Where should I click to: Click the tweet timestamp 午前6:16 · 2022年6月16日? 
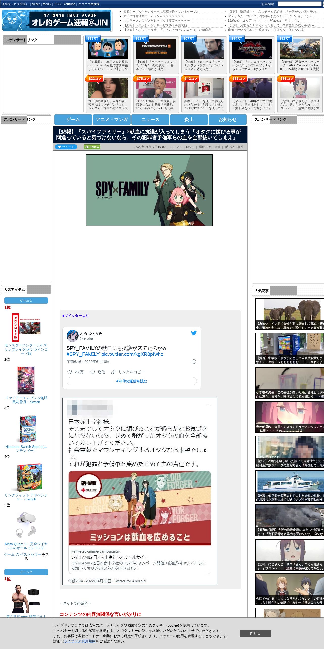(88, 362)
